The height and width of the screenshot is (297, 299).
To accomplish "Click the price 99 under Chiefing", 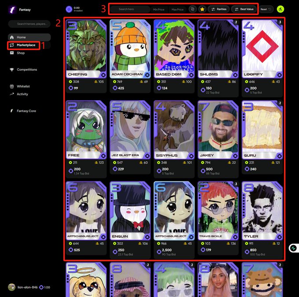I will tap(76, 88).
